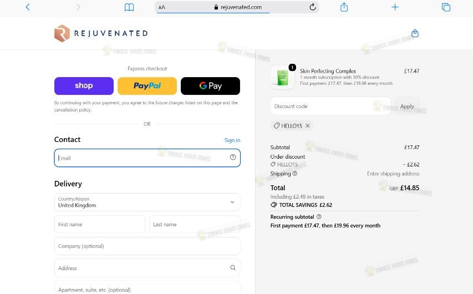Pay with PayPal express button
The image size is (473, 294).
click(147, 86)
